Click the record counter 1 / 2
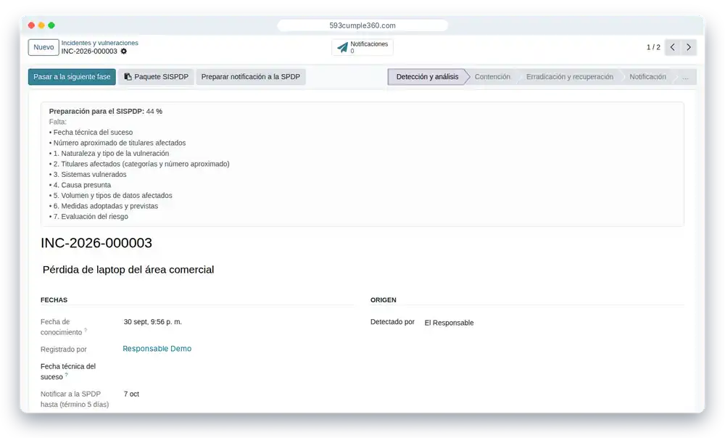 point(653,47)
